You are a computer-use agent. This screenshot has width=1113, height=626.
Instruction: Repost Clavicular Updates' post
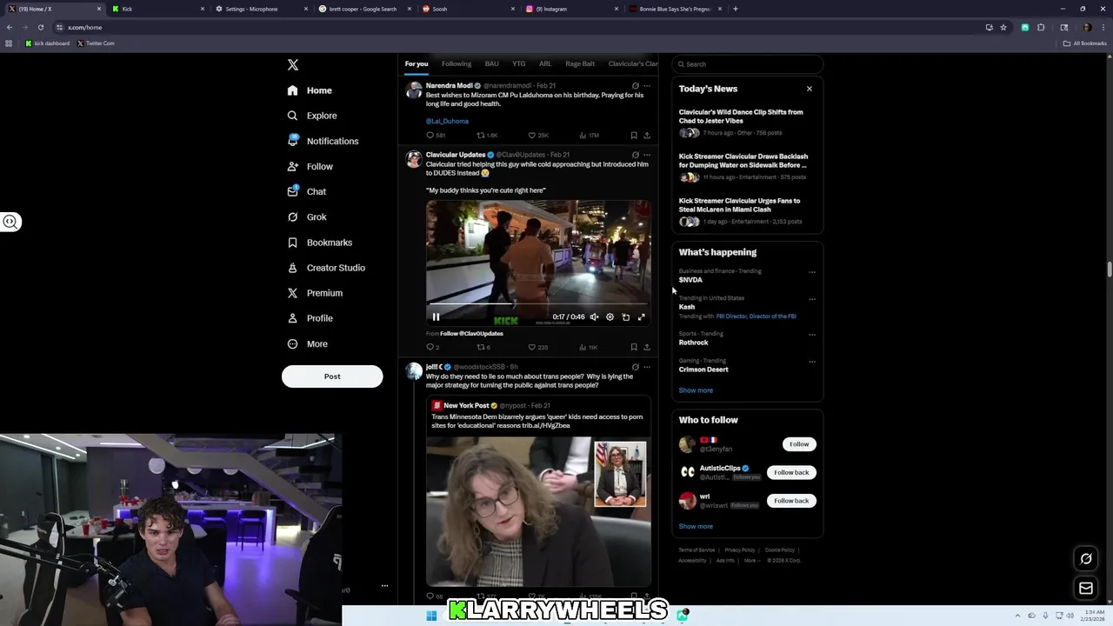coord(483,347)
